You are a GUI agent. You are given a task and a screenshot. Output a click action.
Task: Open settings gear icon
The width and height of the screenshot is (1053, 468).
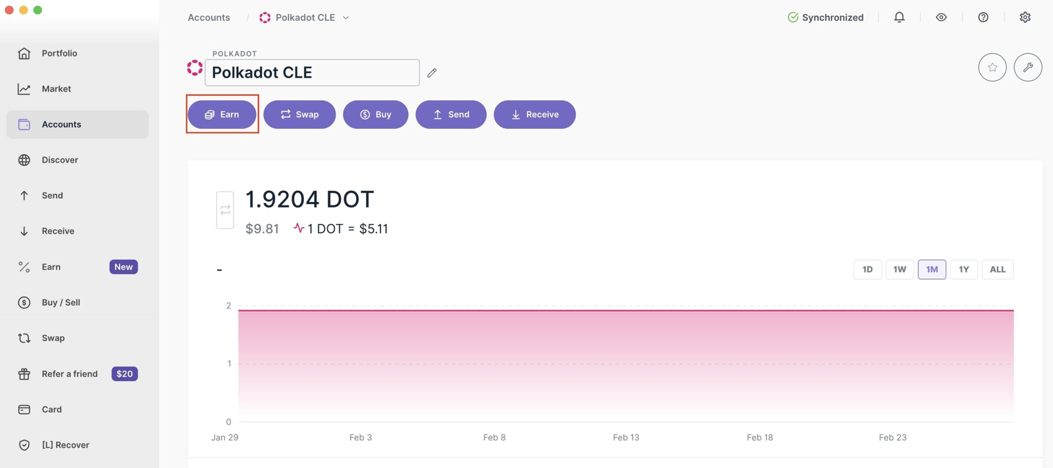point(1025,17)
